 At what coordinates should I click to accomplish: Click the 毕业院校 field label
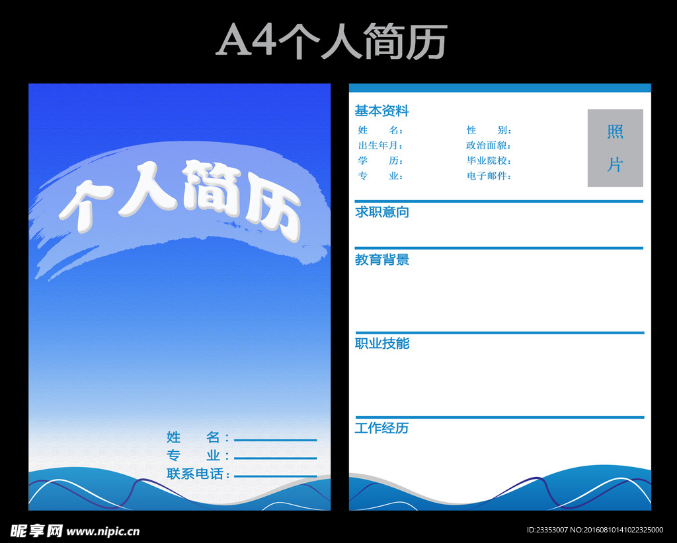[489, 161]
